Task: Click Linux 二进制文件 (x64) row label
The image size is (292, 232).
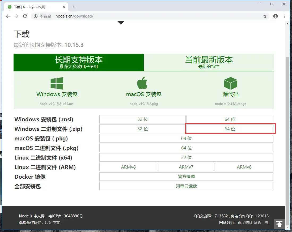Action: (43, 158)
